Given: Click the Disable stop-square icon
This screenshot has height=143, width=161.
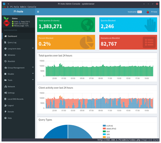Looking at the screenshot, I should pyautogui.click(x=5, y=74).
